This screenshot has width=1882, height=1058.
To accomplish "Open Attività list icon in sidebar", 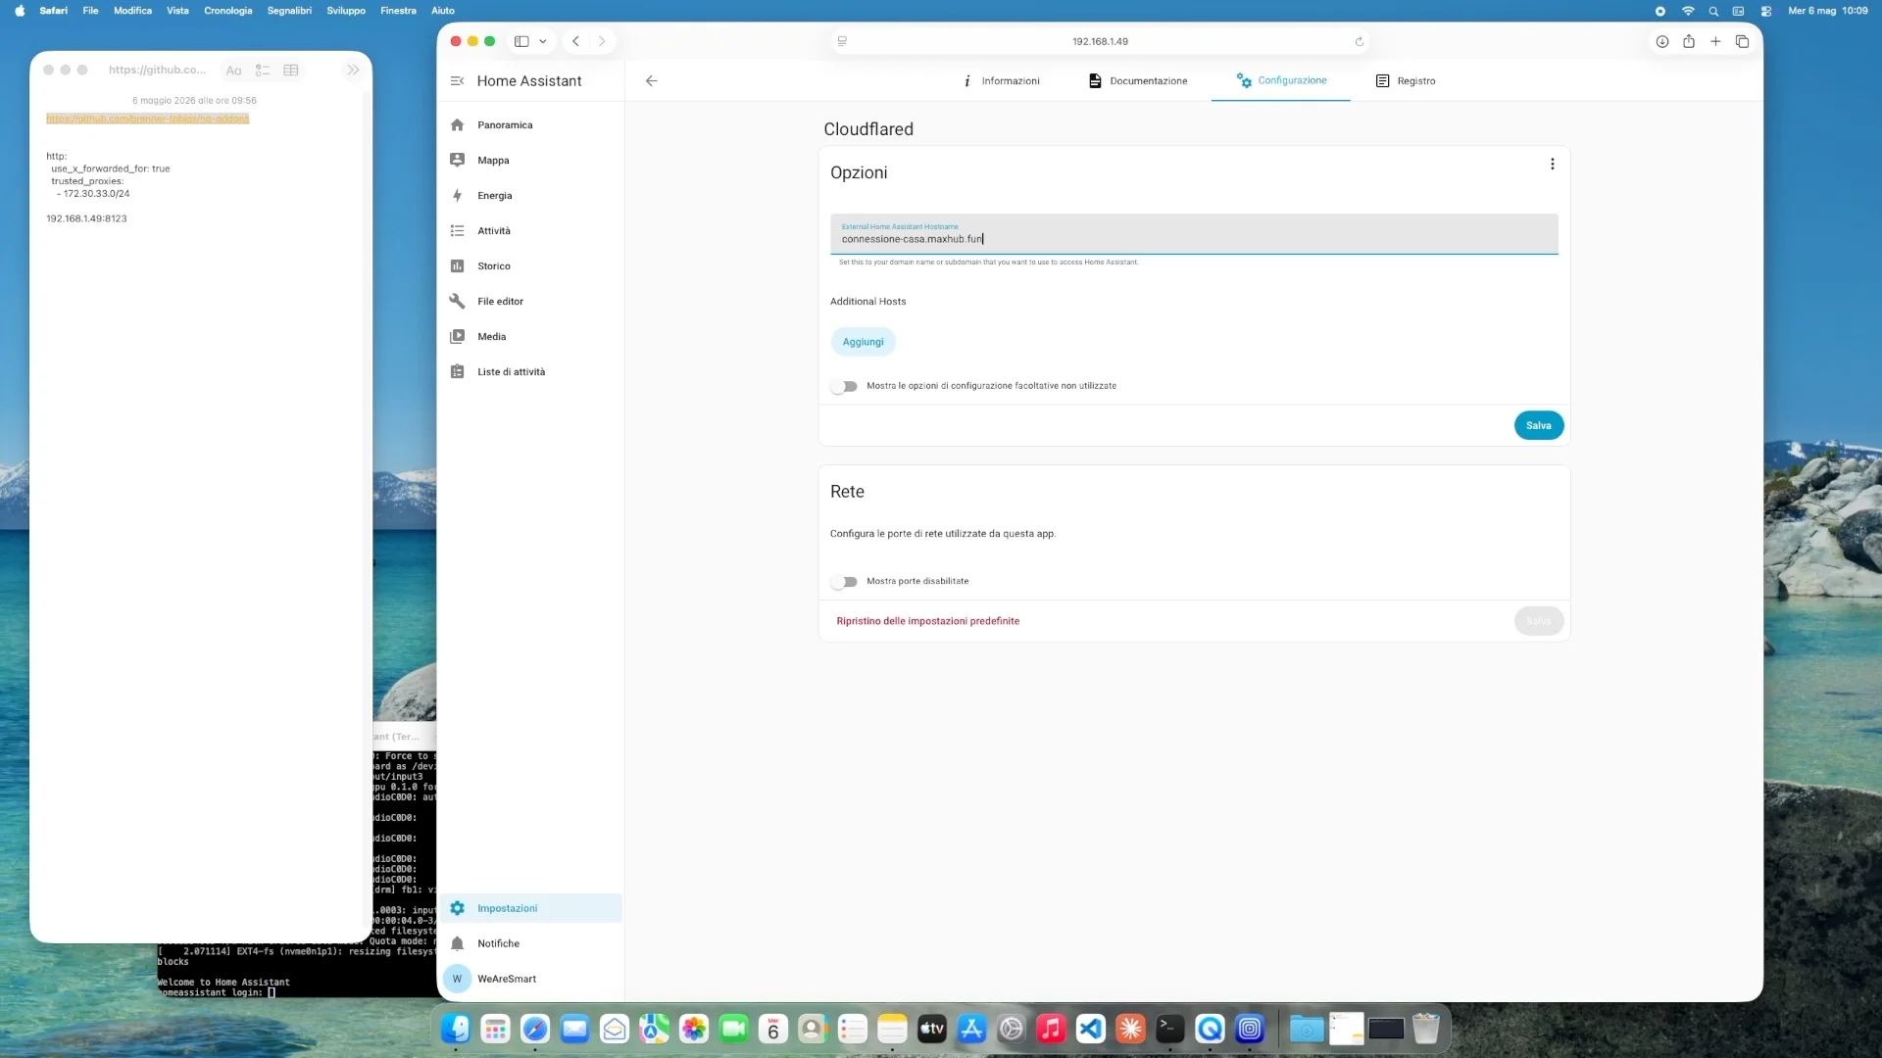I will click(x=457, y=231).
